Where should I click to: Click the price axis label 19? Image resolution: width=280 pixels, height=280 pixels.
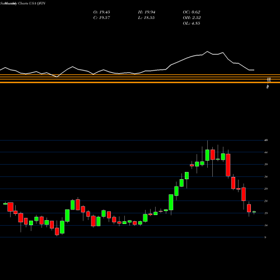pos(266,213)
